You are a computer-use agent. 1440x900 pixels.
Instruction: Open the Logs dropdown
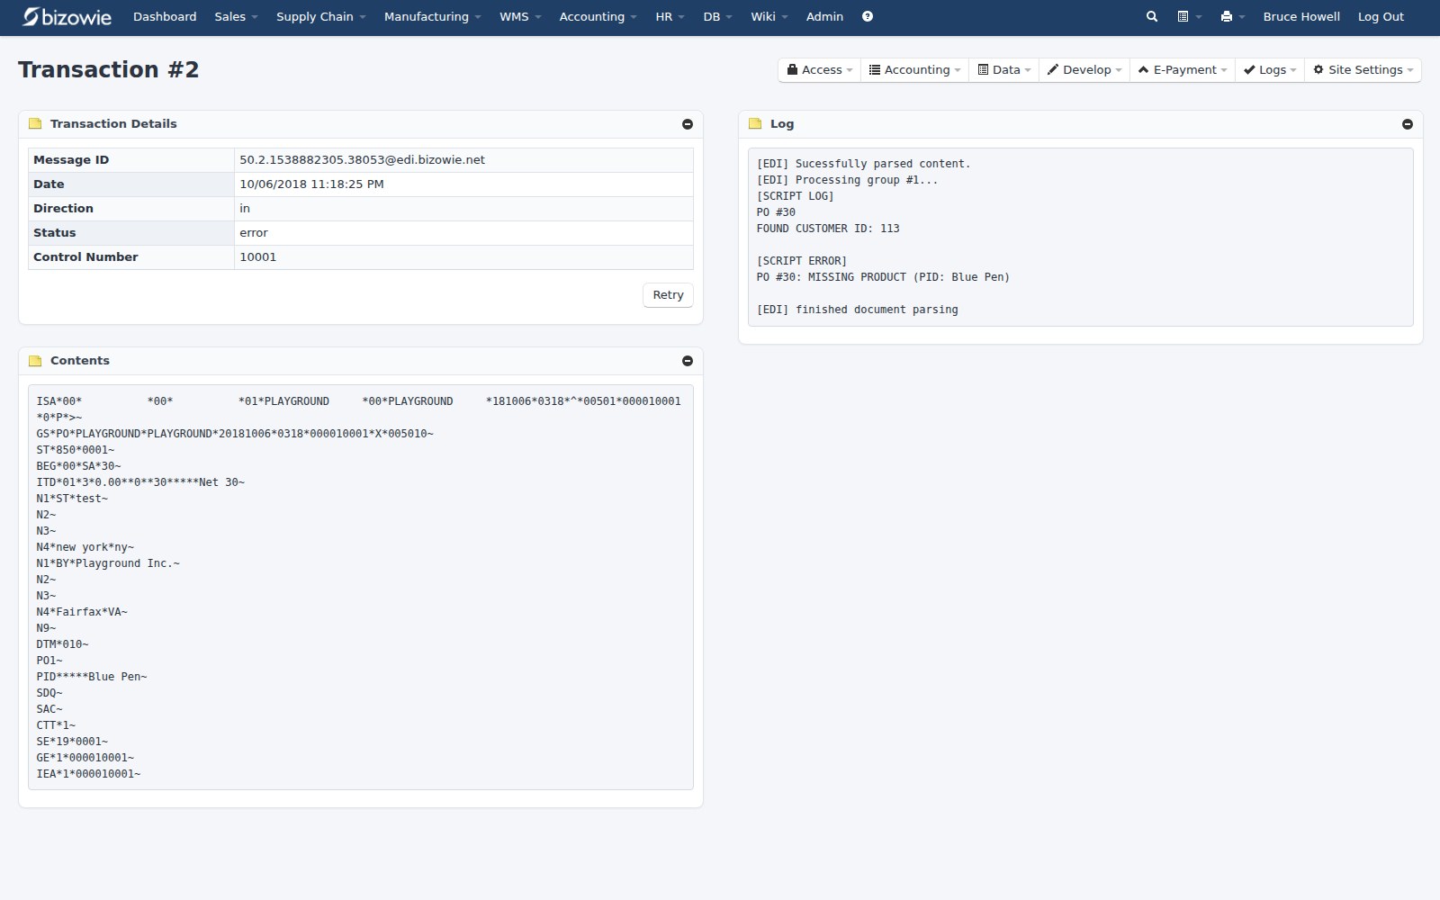[1270, 70]
